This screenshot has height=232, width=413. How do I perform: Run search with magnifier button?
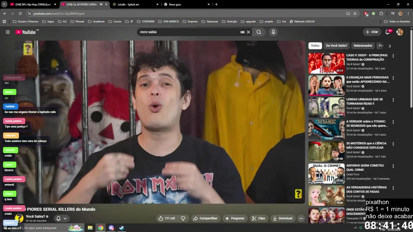coord(259,32)
